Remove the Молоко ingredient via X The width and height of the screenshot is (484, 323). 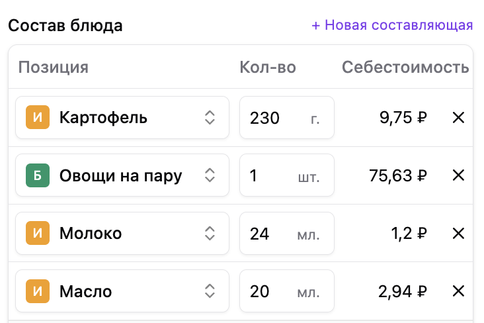point(458,234)
